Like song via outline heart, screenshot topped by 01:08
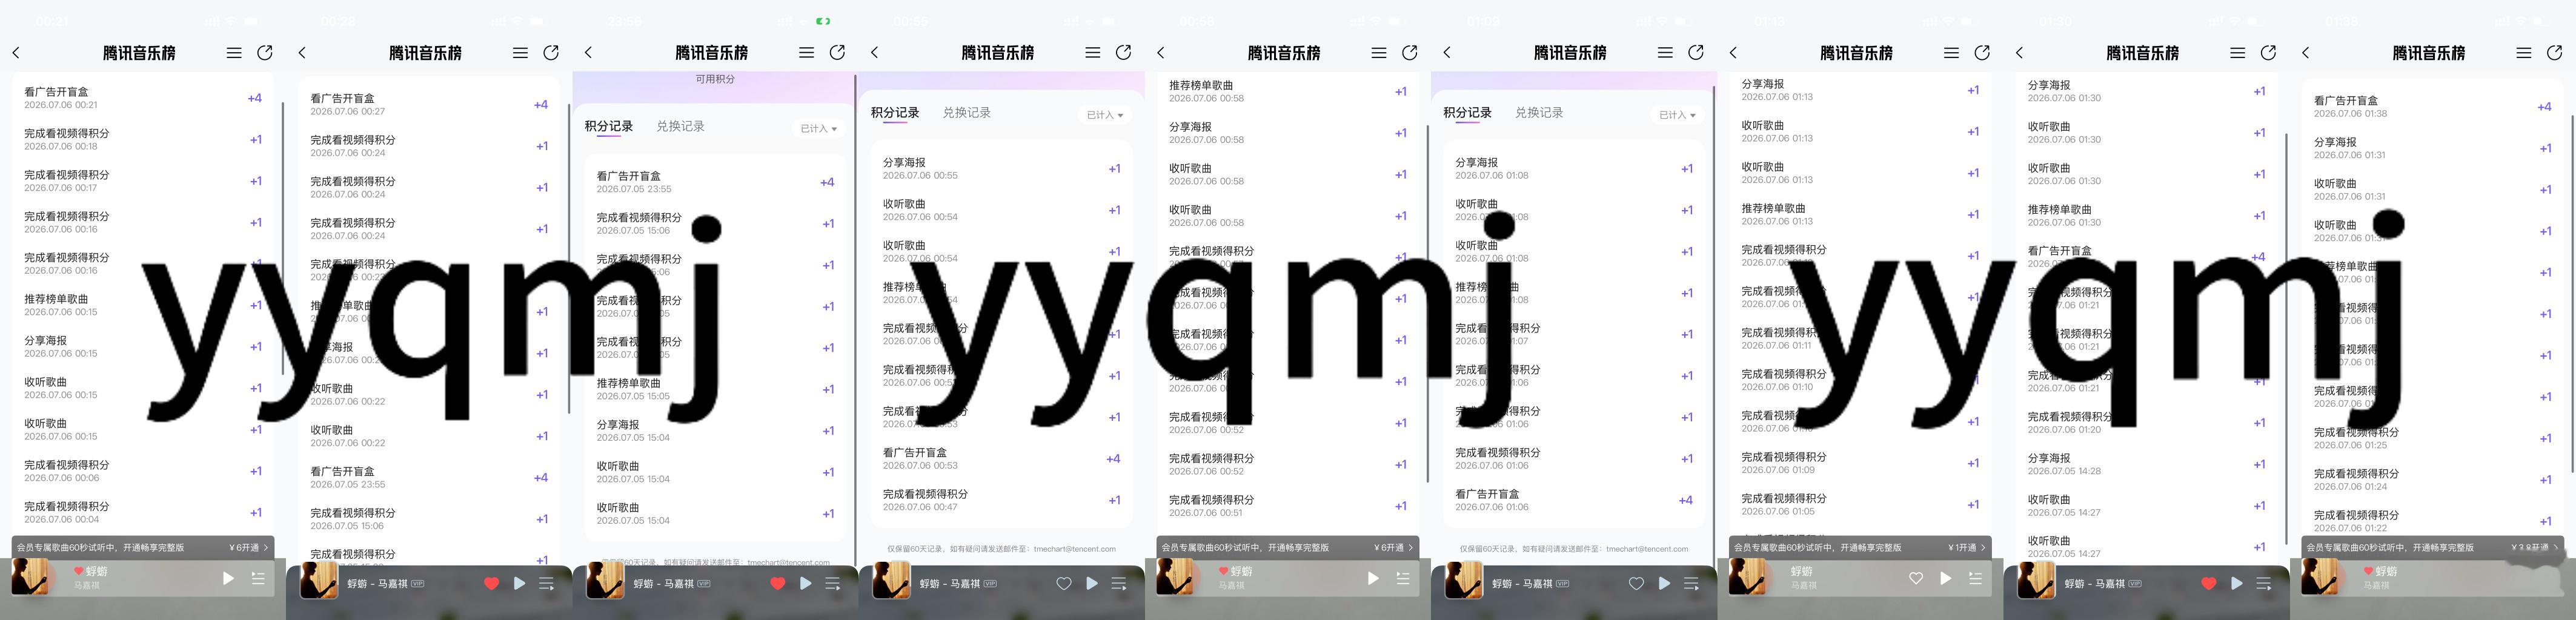 click(1636, 583)
